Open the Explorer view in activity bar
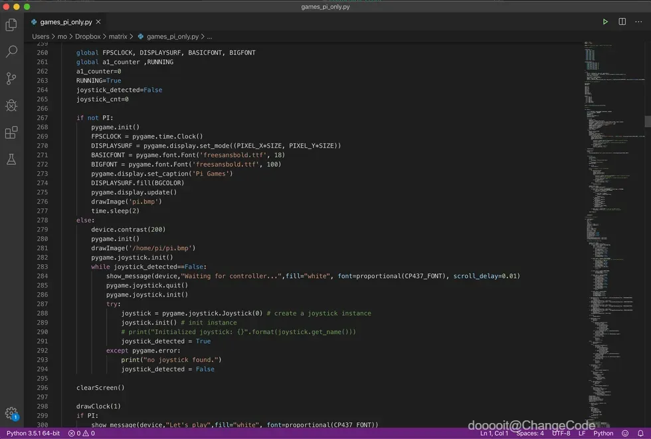The image size is (651, 439). (11, 25)
